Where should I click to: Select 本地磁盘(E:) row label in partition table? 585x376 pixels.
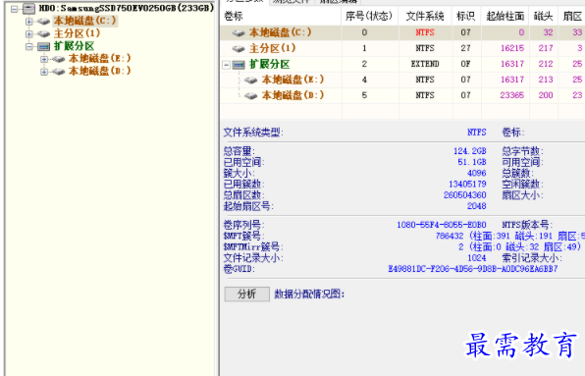[292, 80]
